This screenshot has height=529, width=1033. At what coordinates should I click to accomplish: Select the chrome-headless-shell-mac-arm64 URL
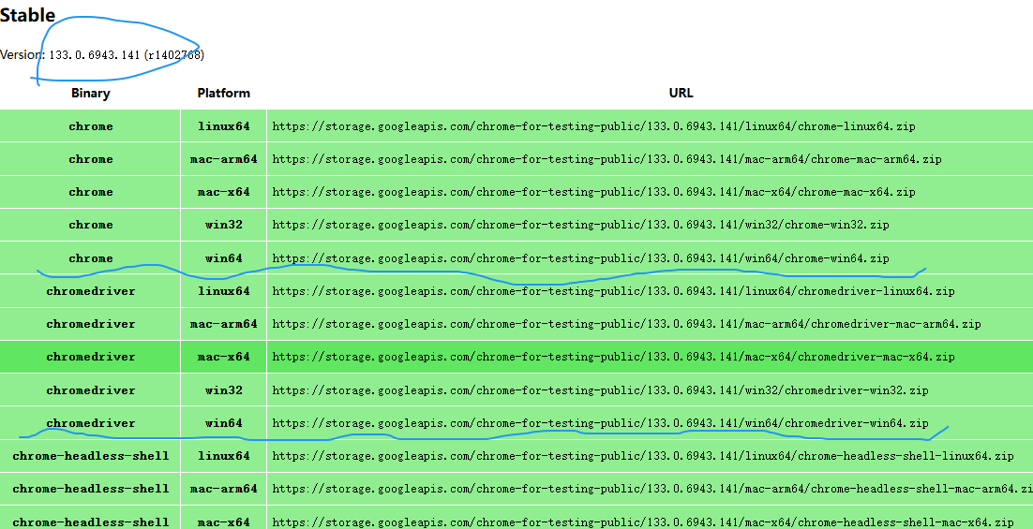[x=652, y=489]
